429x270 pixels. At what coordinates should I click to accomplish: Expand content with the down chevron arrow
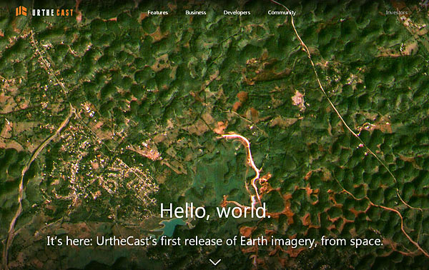tap(215, 262)
